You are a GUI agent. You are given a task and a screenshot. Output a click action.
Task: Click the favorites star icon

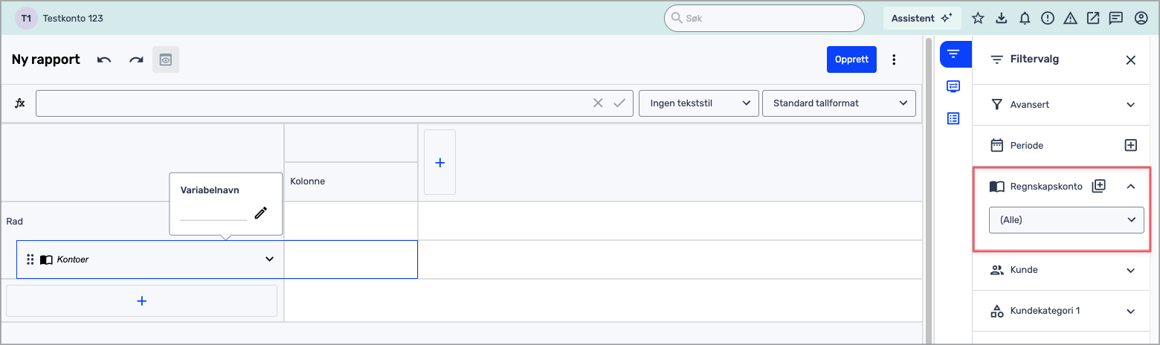(978, 19)
